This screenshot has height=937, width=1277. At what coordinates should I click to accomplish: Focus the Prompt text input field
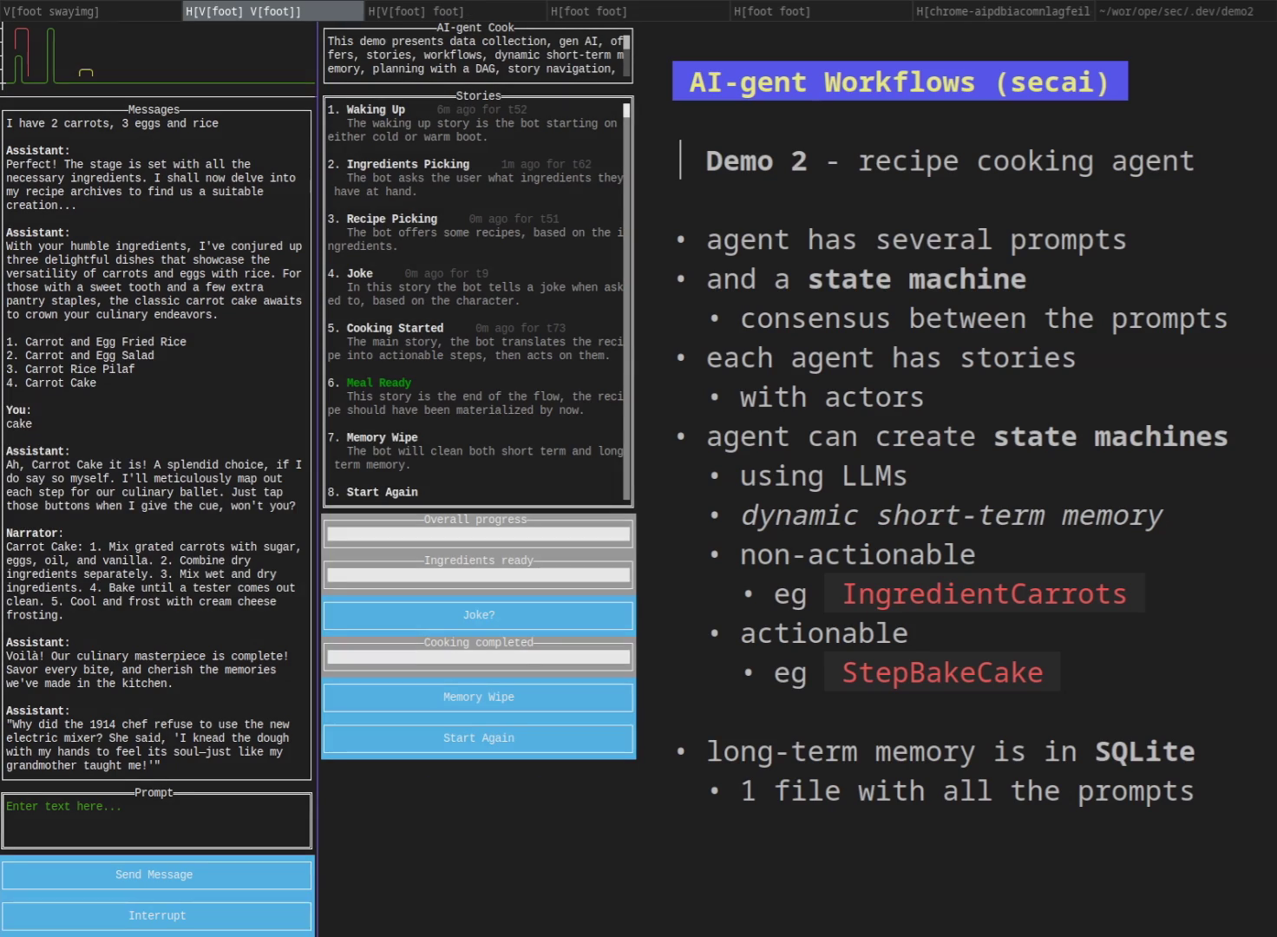(156, 821)
